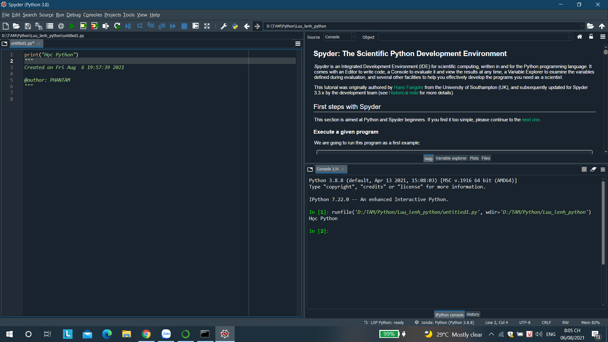Switch to the History tab
608x342 pixels.
tap(473, 314)
